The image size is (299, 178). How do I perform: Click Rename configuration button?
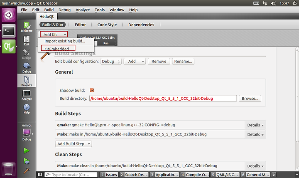183,62
